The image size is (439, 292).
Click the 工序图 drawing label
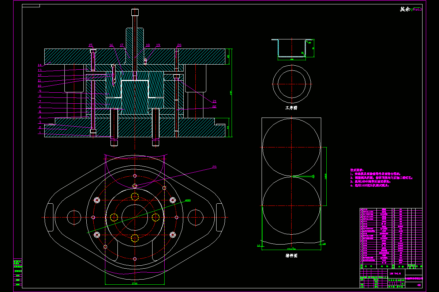click(291, 108)
